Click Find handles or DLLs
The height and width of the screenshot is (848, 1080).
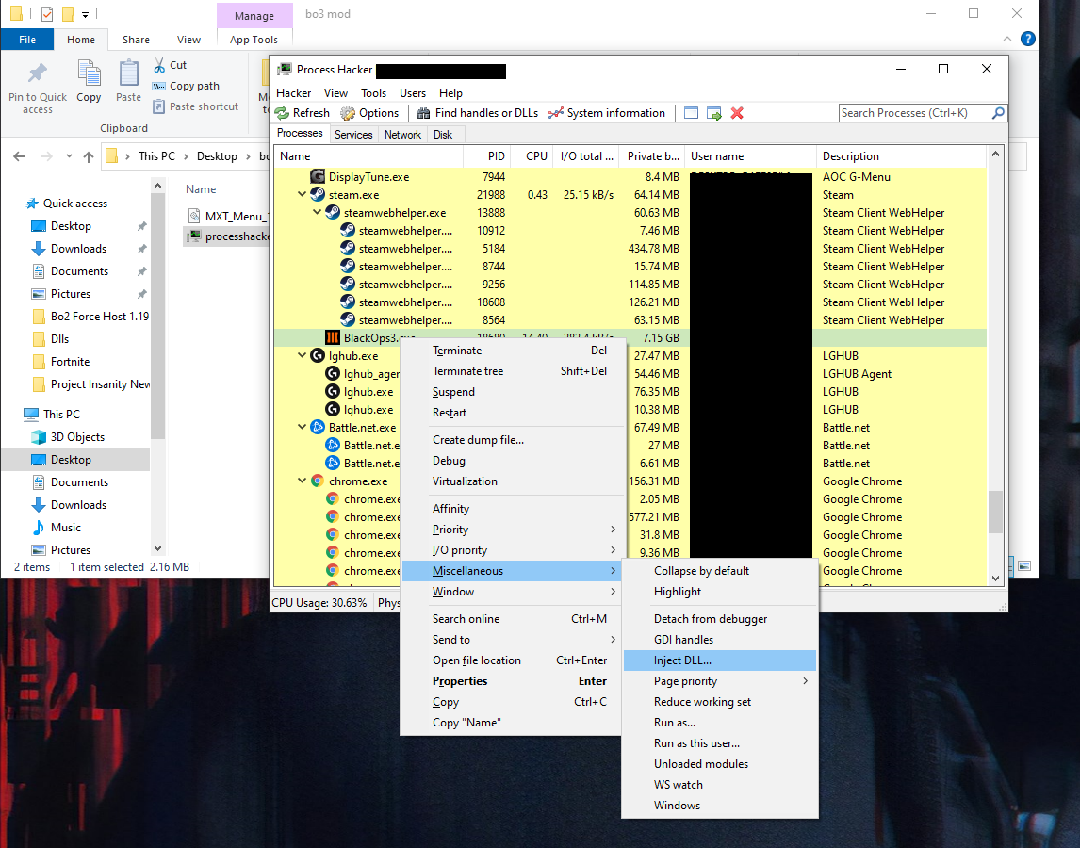click(x=477, y=113)
